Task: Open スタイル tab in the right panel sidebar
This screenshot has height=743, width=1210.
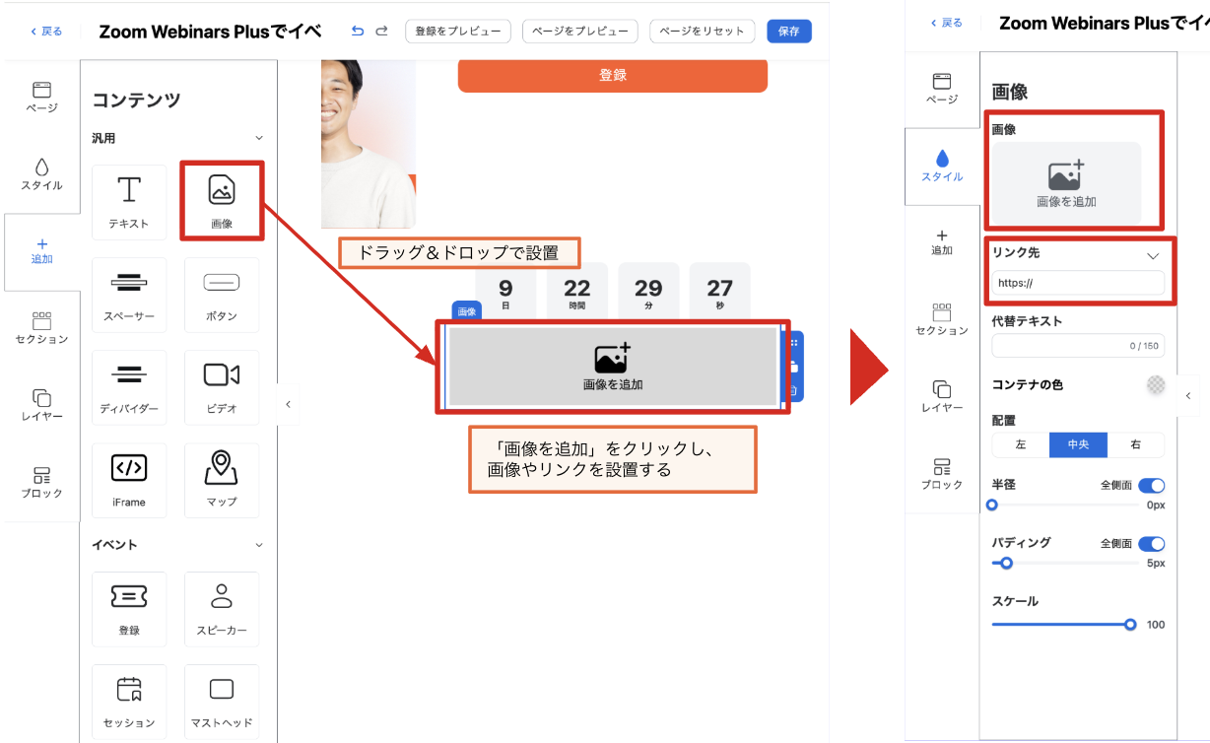Action: point(942,166)
